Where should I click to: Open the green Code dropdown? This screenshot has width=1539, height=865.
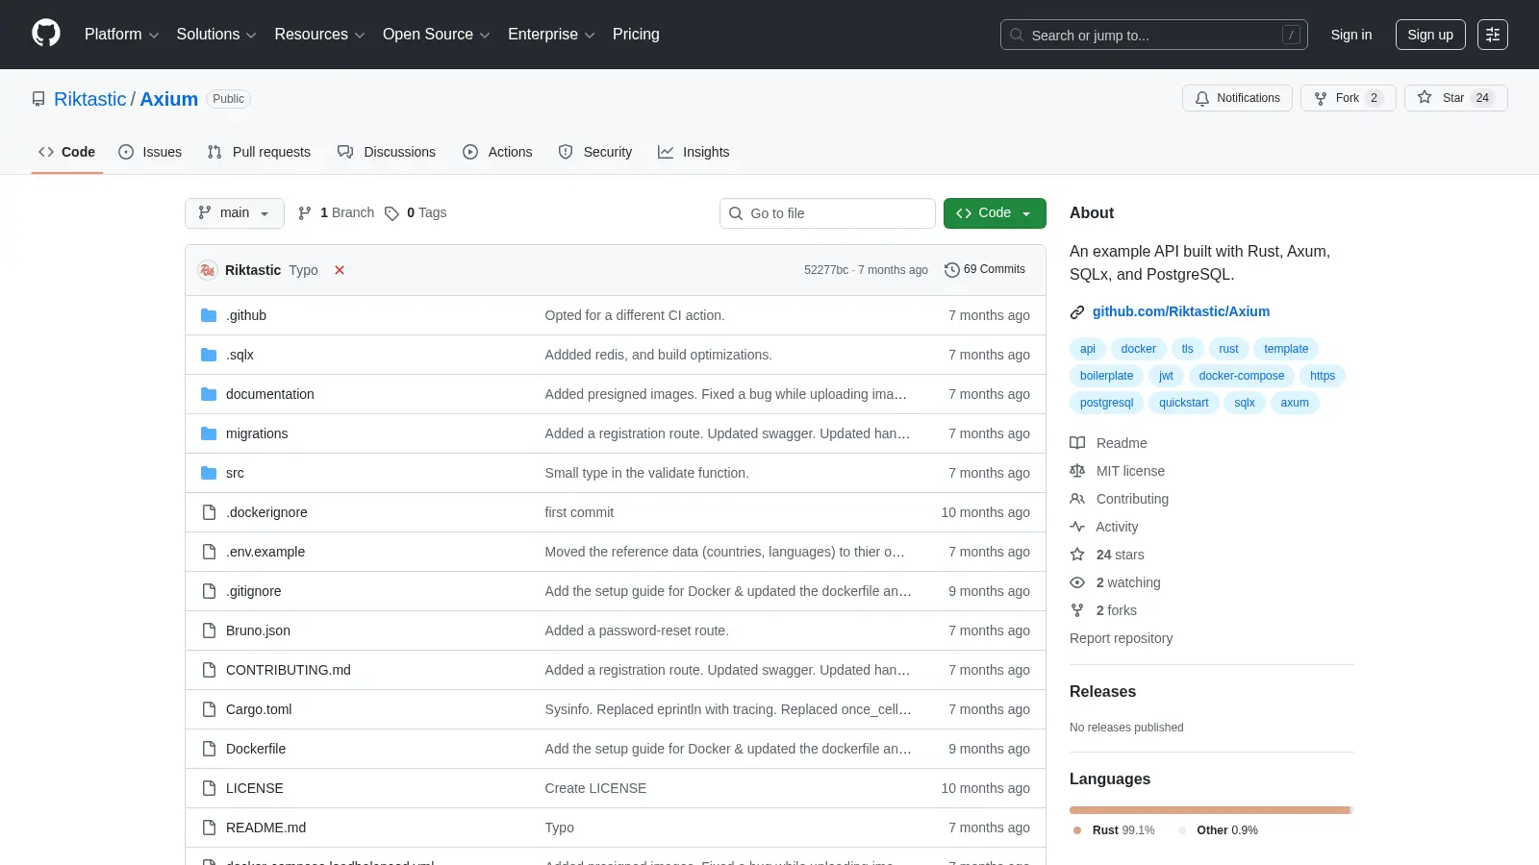(995, 213)
